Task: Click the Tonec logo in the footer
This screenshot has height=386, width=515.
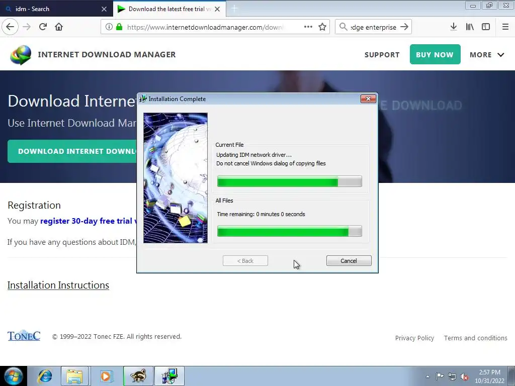Action: pyautogui.click(x=24, y=335)
